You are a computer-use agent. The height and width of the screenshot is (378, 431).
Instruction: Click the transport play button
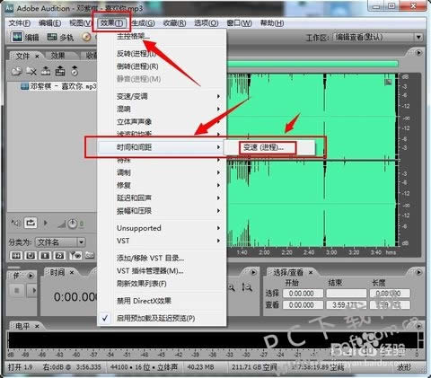[32, 290]
